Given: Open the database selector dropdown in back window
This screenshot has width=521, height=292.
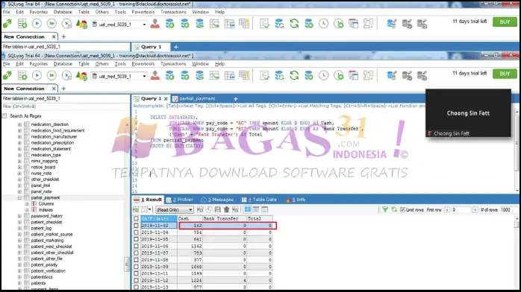Looking at the screenshot, I should pyautogui.click(x=144, y=24).
